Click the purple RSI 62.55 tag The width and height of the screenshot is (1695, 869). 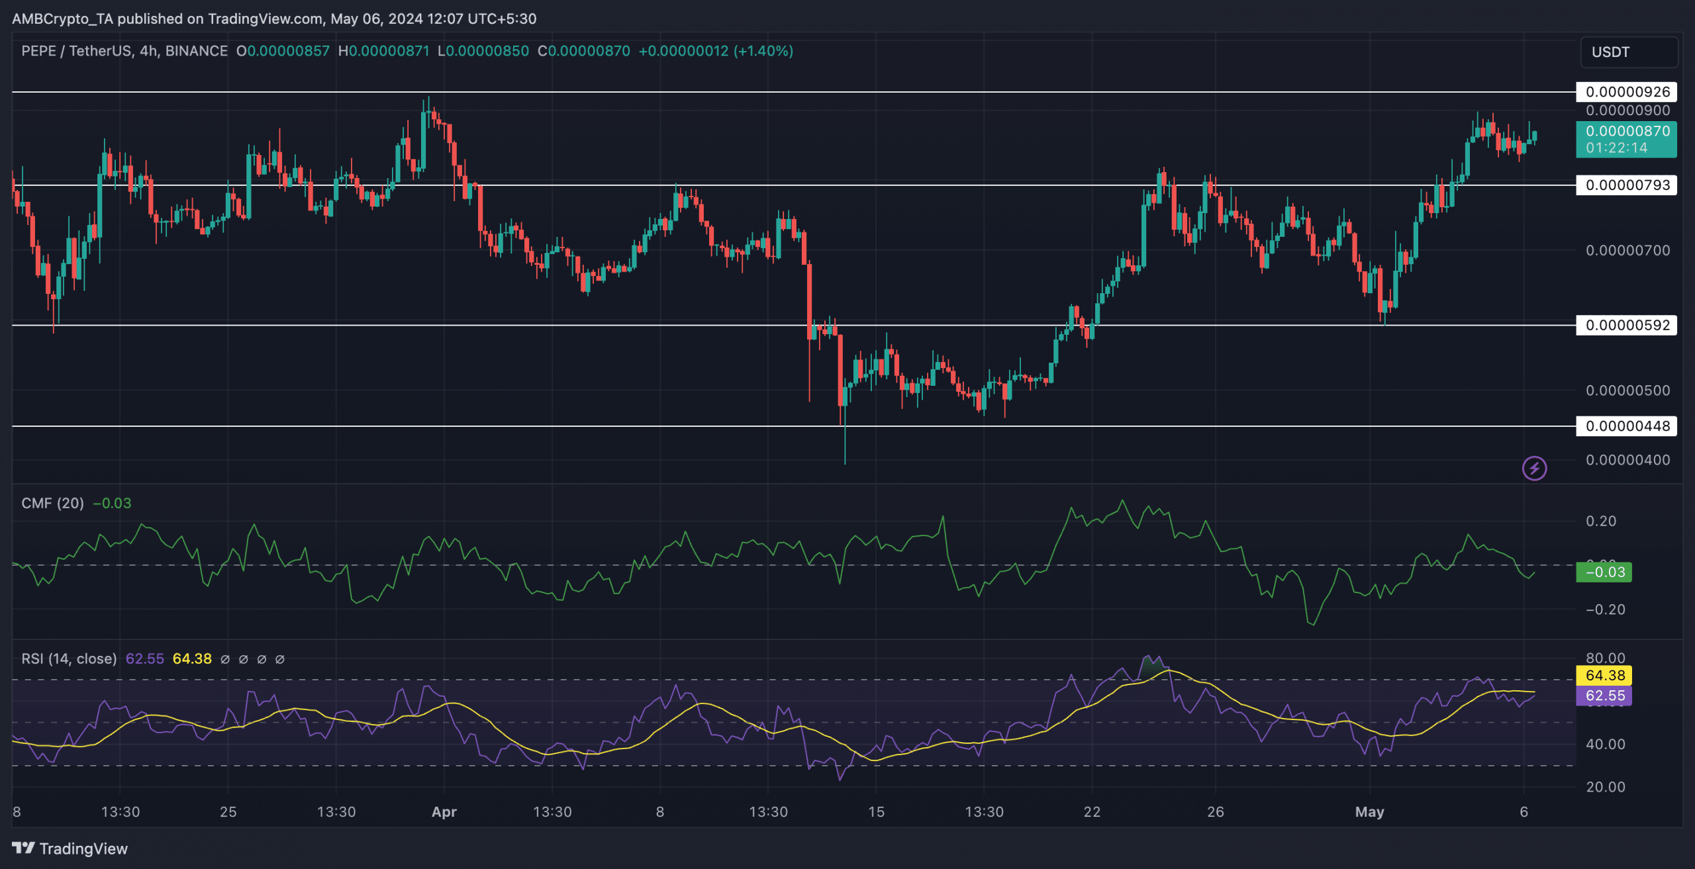1604,696
